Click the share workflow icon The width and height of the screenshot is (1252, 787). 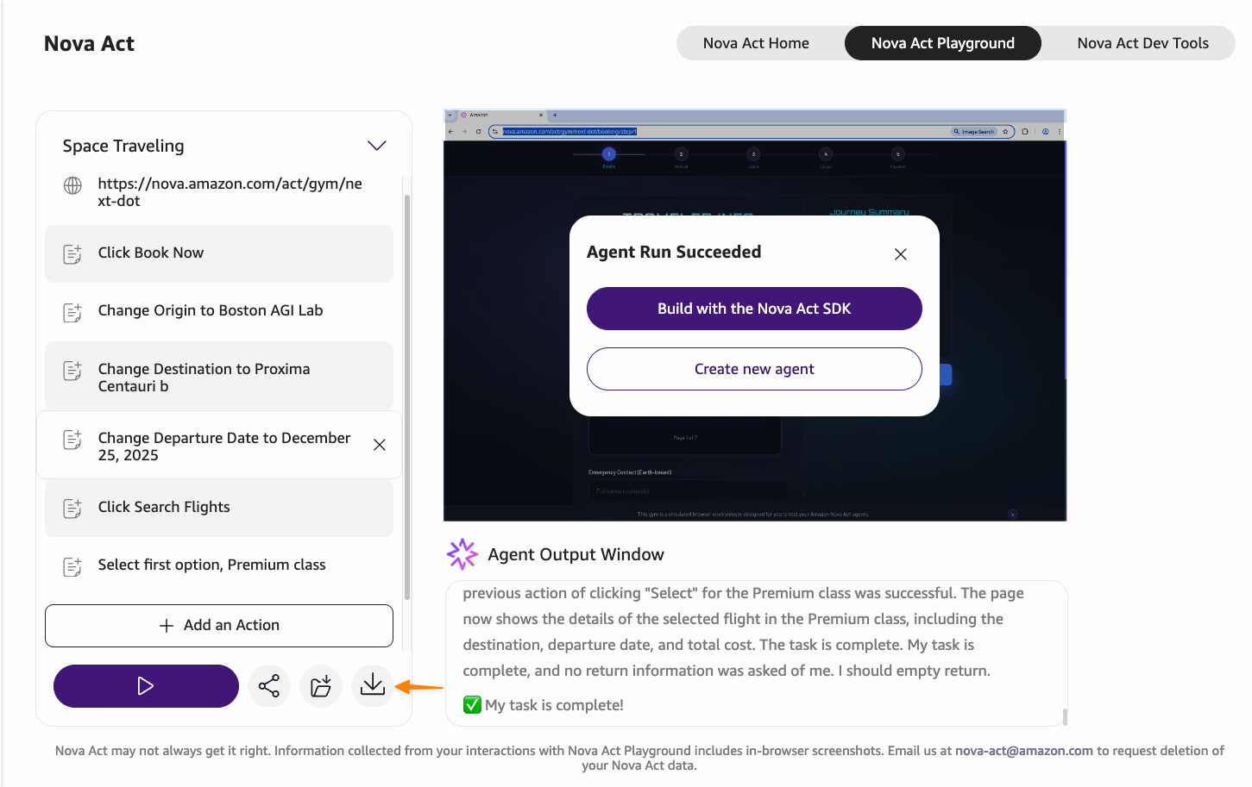pos(269,686)
